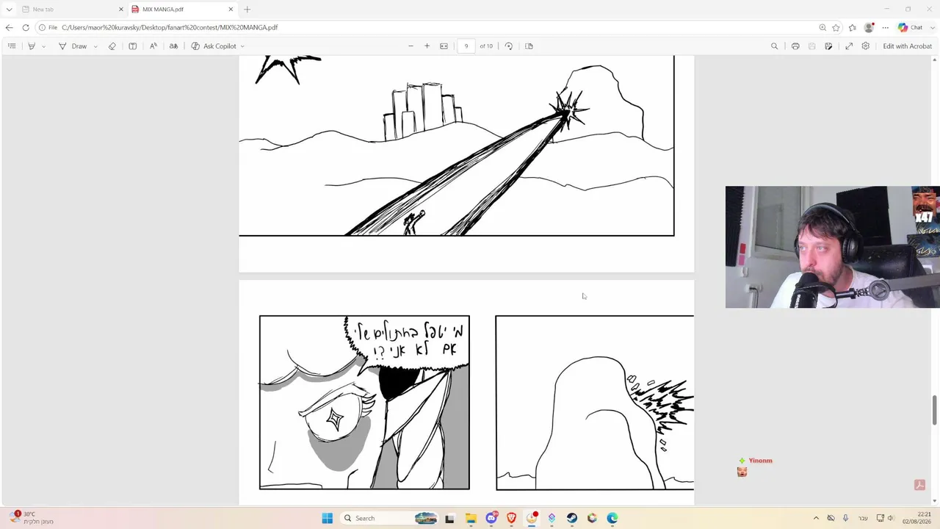
Task: Open Microsoft Edge from the taskbar
Action: (612, 518)
